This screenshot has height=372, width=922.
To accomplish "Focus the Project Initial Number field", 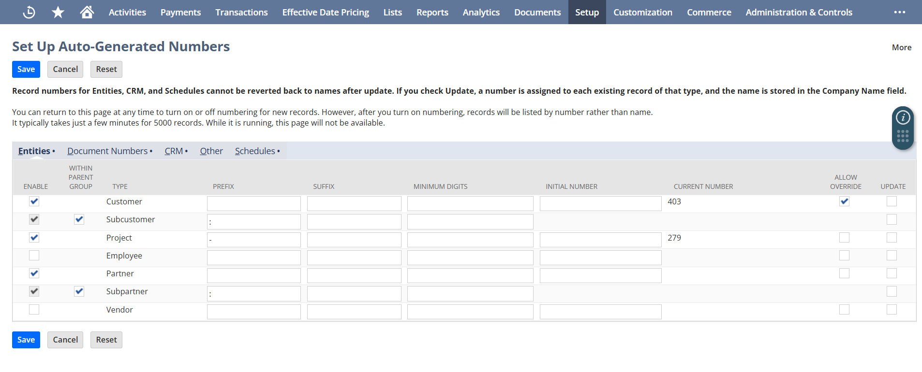I will [x=600, y=240].
